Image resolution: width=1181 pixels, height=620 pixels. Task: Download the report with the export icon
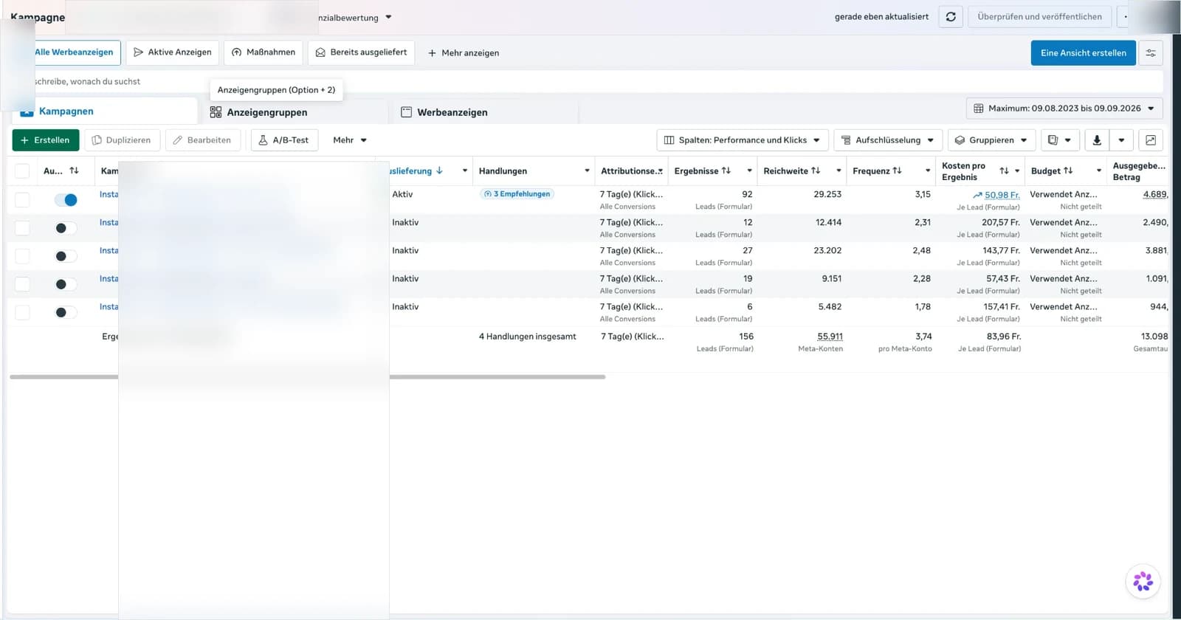[x=1097, y=140]
